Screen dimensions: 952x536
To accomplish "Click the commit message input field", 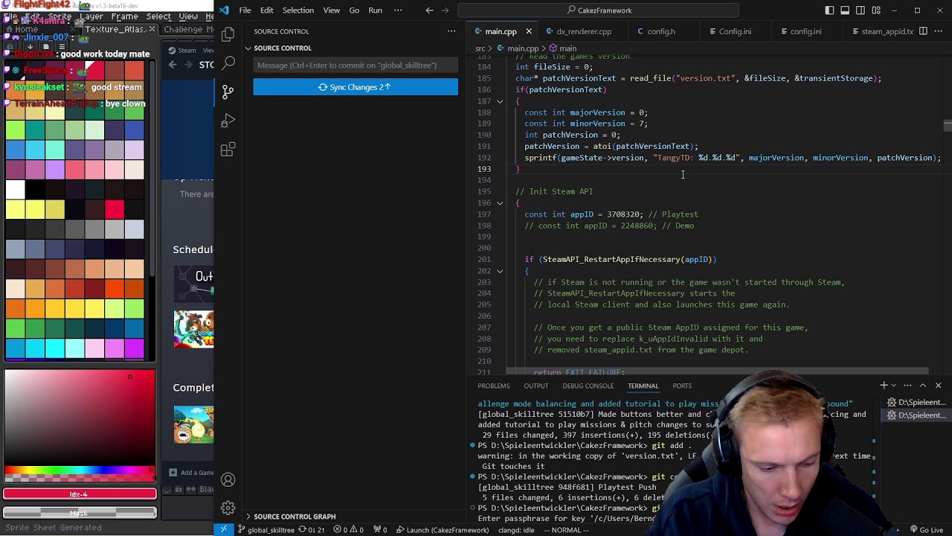I will (356, 66).
